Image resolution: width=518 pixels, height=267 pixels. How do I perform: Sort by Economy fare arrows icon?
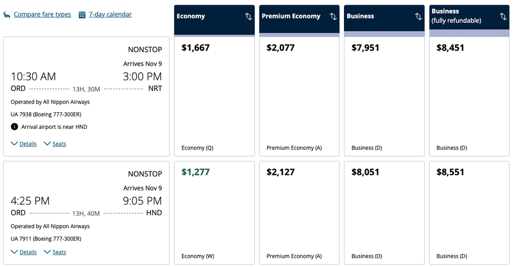[x=248, y=17]
